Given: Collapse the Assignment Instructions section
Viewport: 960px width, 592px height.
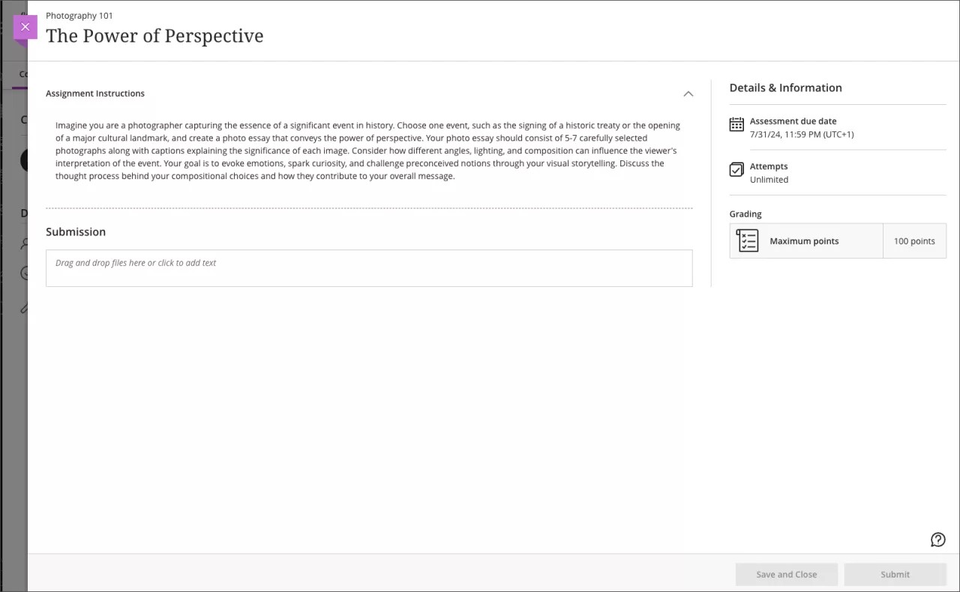Looking at the screenshot, I should [x=688, y=94].
